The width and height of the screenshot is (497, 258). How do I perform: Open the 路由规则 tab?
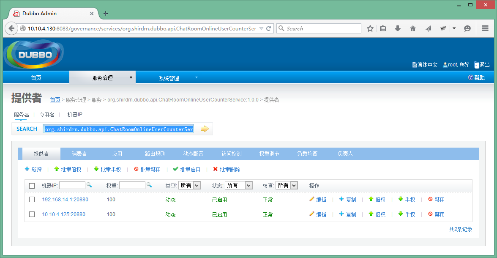[x=155, y=154]
